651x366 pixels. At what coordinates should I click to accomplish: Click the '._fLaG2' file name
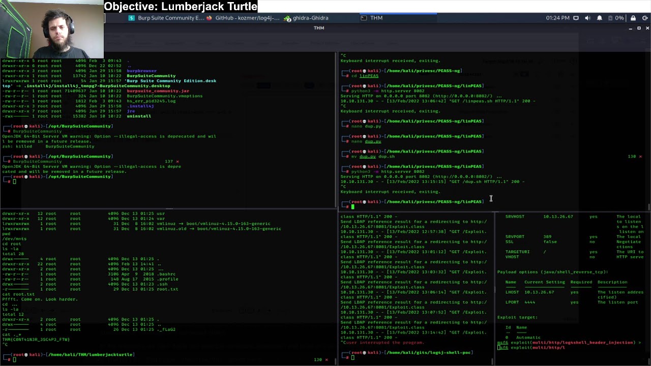tap(165, 329)
